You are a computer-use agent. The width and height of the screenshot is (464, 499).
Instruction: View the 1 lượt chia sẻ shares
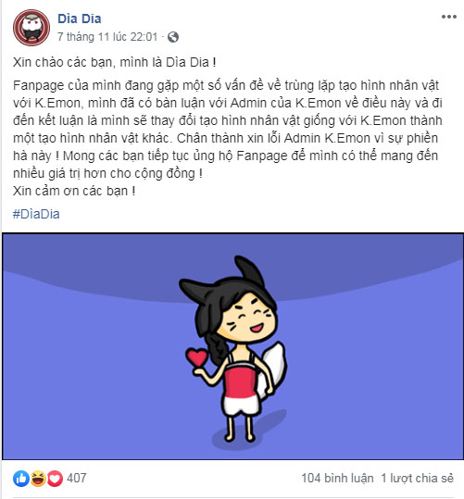pos(417,479)
